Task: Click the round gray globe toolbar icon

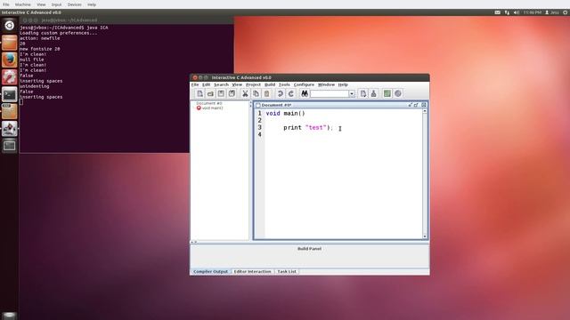Action: coord(398,93)
